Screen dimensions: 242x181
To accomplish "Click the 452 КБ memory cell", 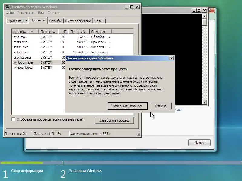I will [x=82, y=37].
